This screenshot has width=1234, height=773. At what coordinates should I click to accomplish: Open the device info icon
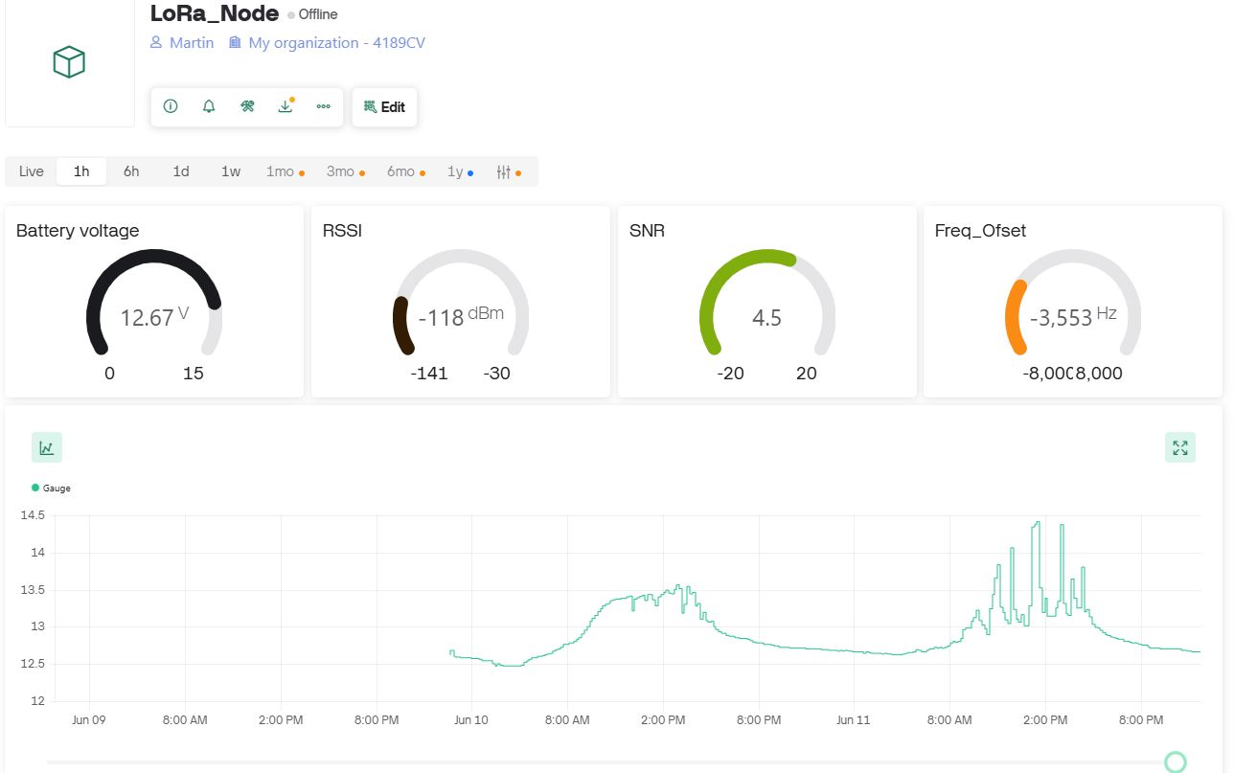point(171,106)
